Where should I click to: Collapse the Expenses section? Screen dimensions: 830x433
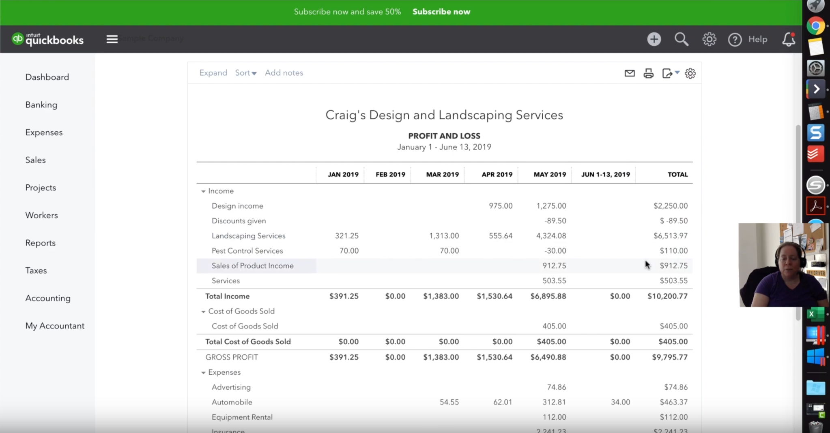(x=203, y=373)
